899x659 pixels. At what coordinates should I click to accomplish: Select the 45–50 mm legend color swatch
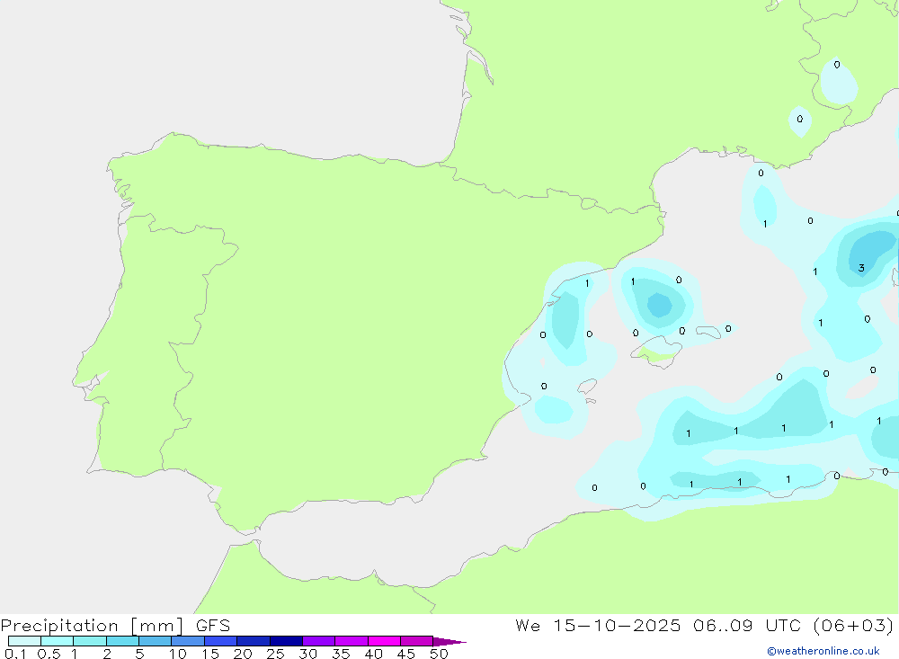tap(417, 641)
